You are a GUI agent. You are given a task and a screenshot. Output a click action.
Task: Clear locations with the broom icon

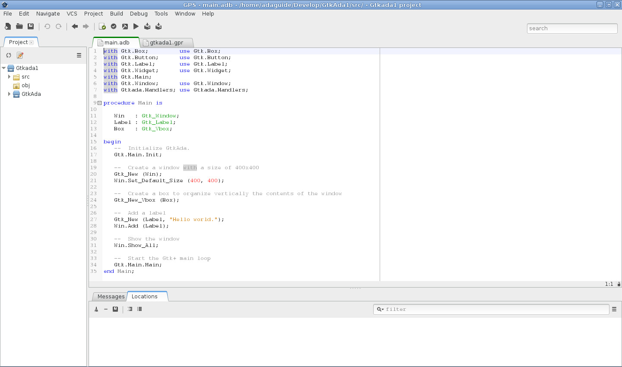click(96, 309)
